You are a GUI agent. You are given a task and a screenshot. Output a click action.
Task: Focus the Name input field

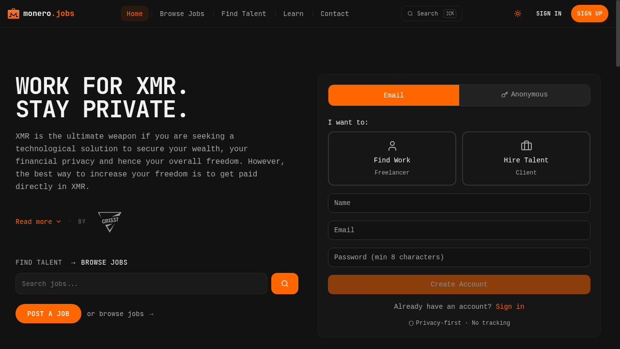(x=459, y=203)
